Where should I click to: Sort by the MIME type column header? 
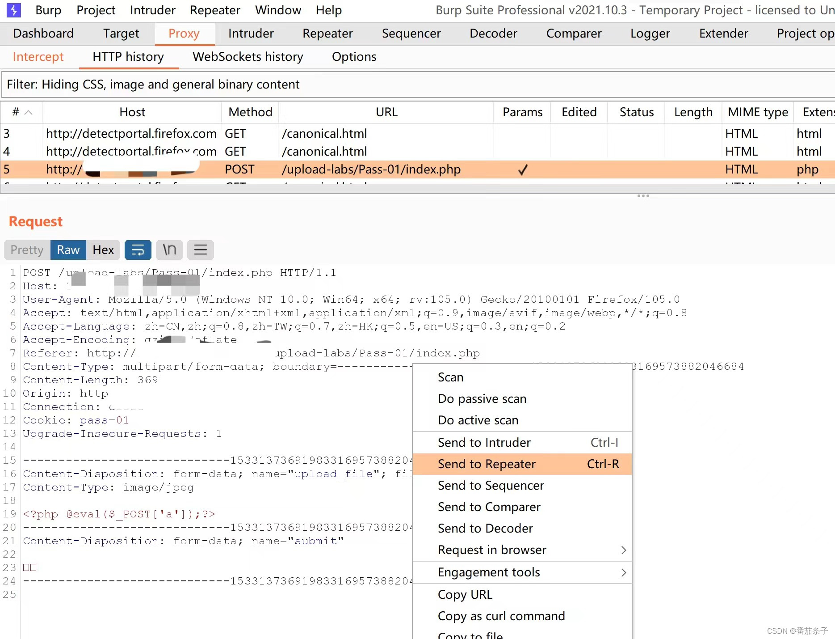pyautogui.click(x=758, y=112)
